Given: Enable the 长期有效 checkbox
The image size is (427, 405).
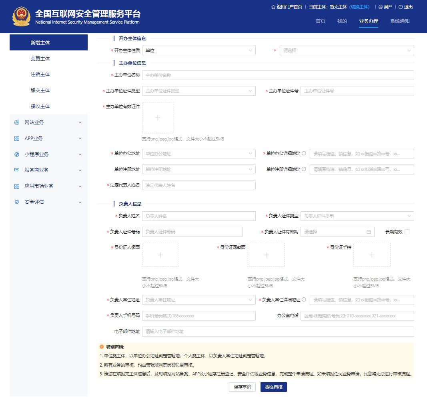Looking at the screenshot, I should (x=407, y=232).
